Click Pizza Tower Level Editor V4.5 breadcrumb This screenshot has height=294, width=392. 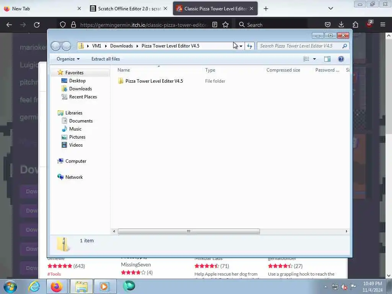[x=170, y=46]
